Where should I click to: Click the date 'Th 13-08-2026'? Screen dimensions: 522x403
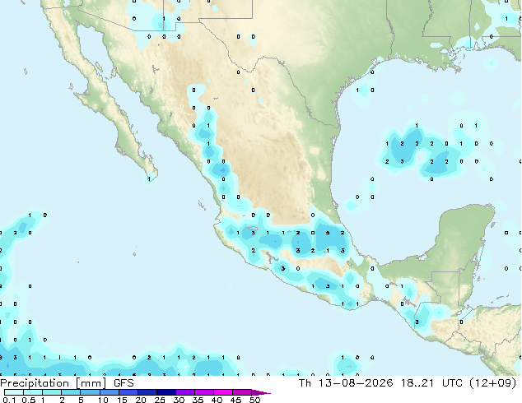[x=346, y=383]
